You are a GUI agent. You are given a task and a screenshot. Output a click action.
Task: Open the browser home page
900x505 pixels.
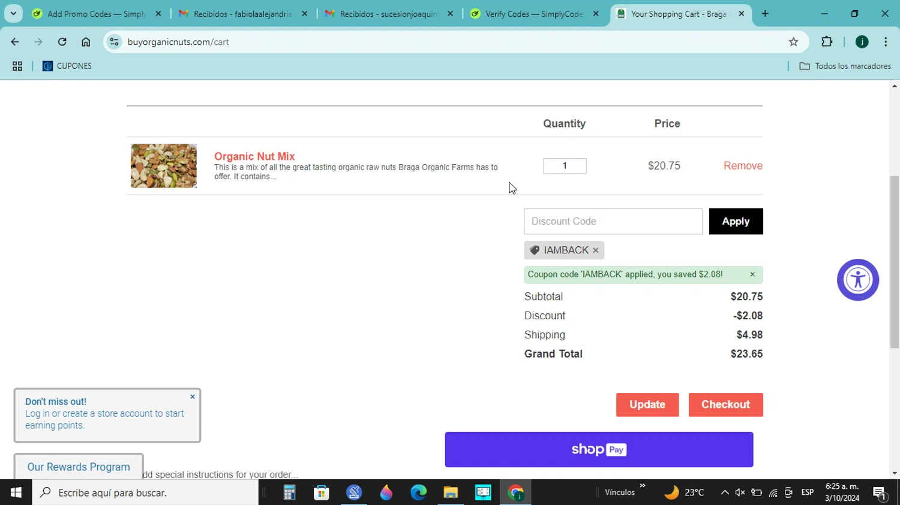86,42
